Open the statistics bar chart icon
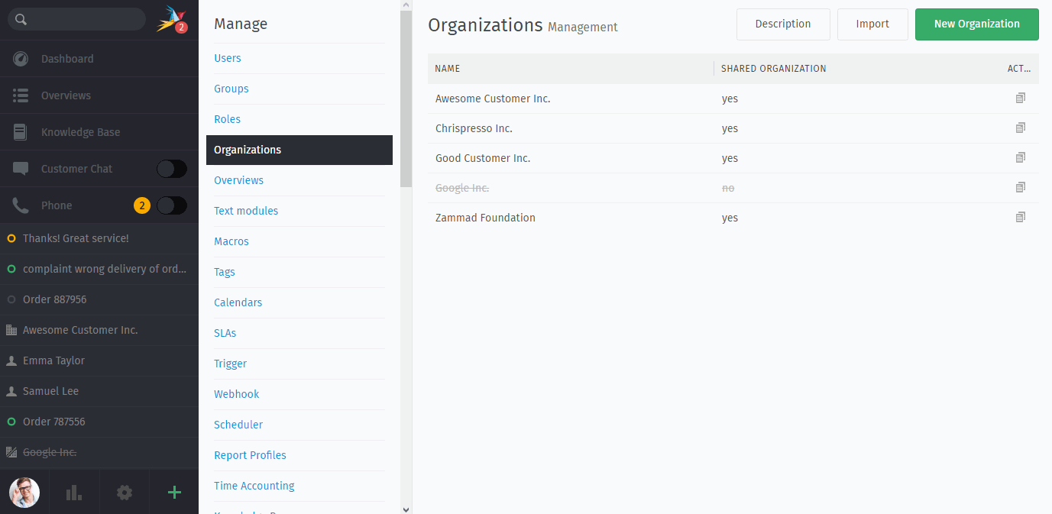 click(x=74, y=493)
